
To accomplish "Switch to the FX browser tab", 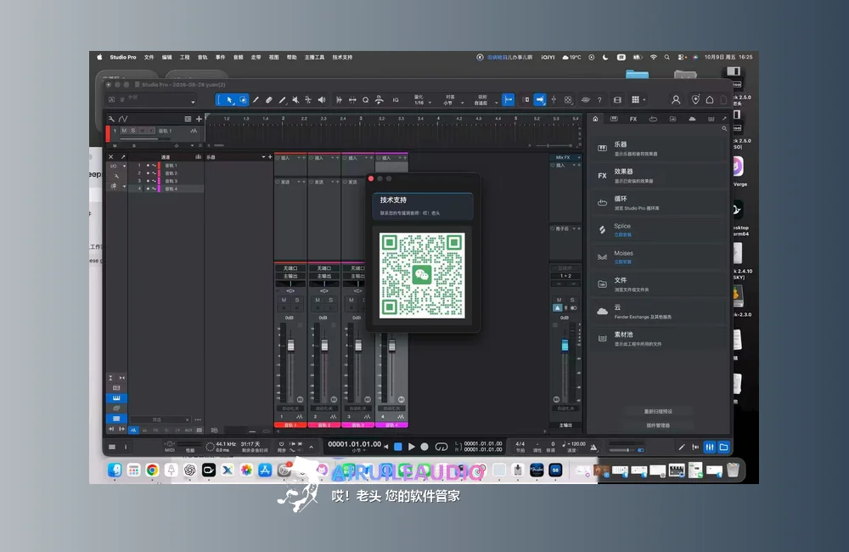I will click(x=633, y=119).
